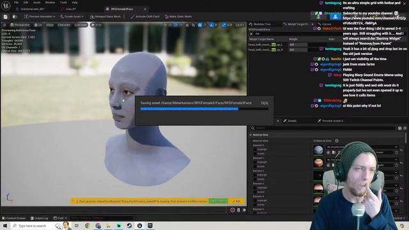Click the Element 0 material thumbnail

318,150
